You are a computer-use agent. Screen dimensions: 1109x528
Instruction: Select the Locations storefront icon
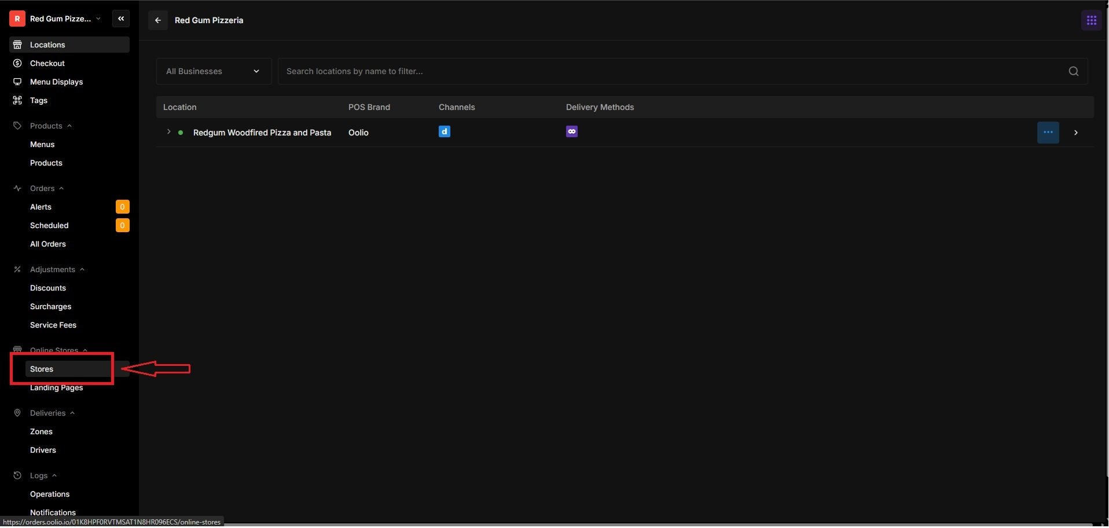tap(17, 45)
